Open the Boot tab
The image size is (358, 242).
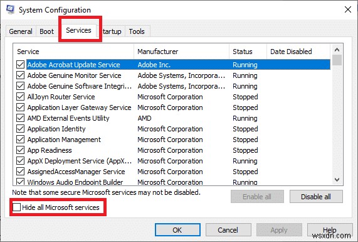tap(46, 31)
